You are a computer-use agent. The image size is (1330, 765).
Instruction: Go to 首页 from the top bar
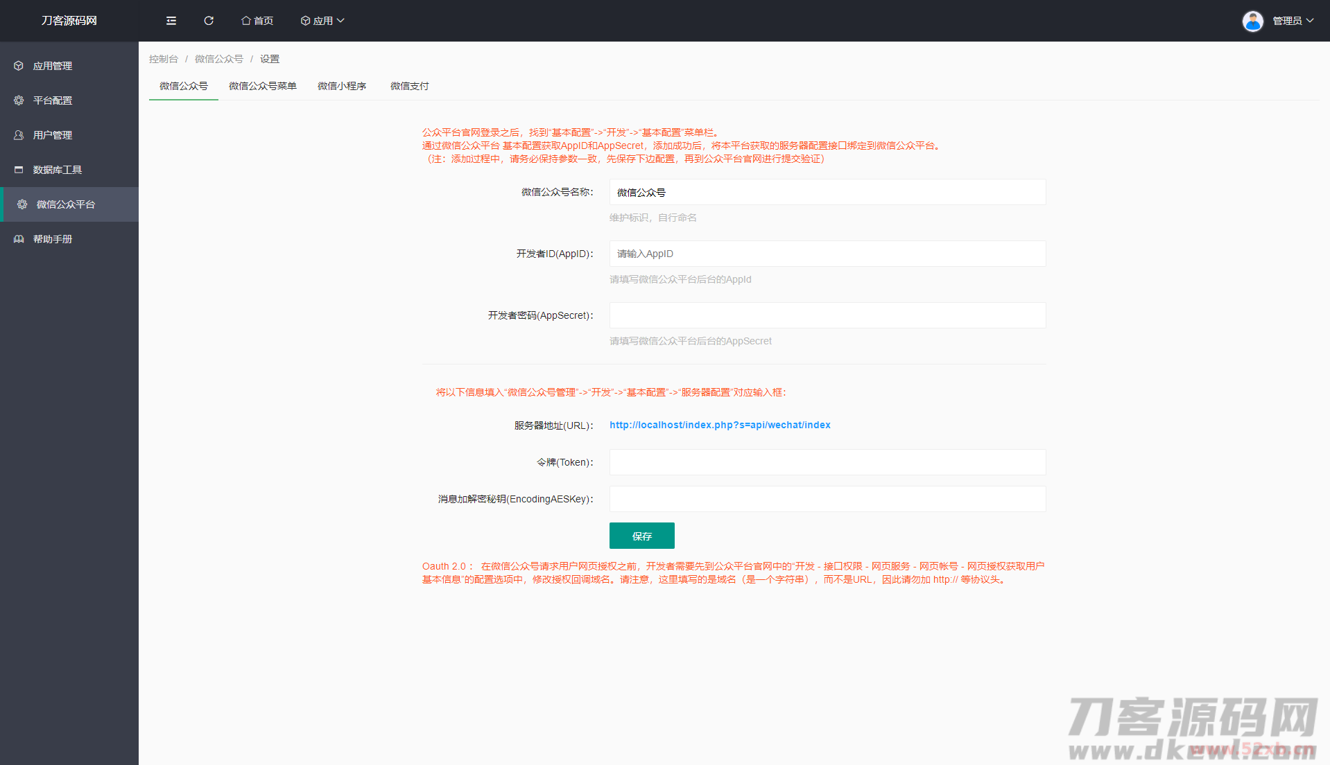[x=257, y=21]
